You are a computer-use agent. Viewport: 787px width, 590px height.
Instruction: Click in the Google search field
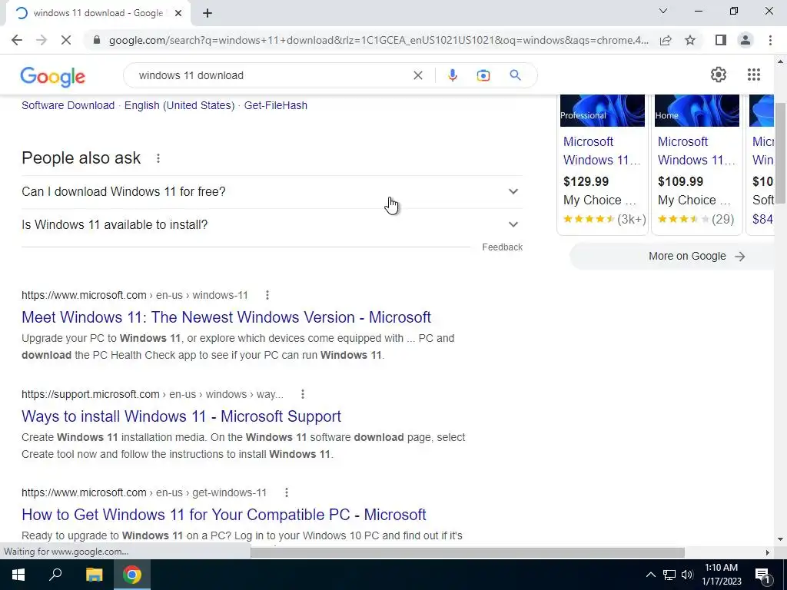click(271, 75)
